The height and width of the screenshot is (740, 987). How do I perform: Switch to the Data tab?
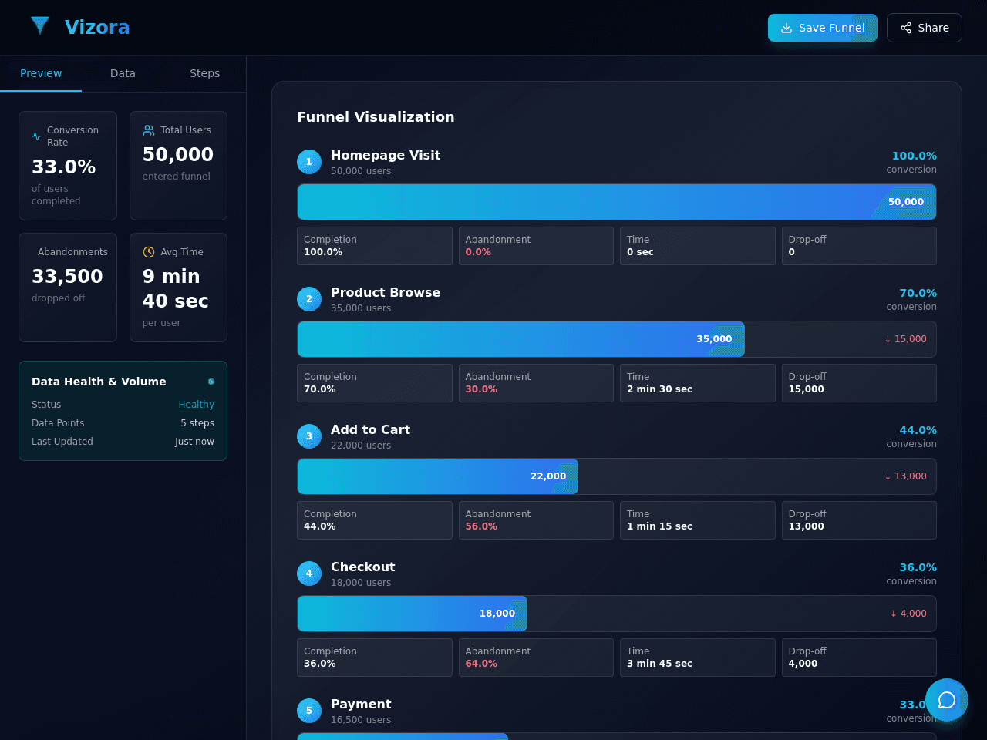pos(123,73)
